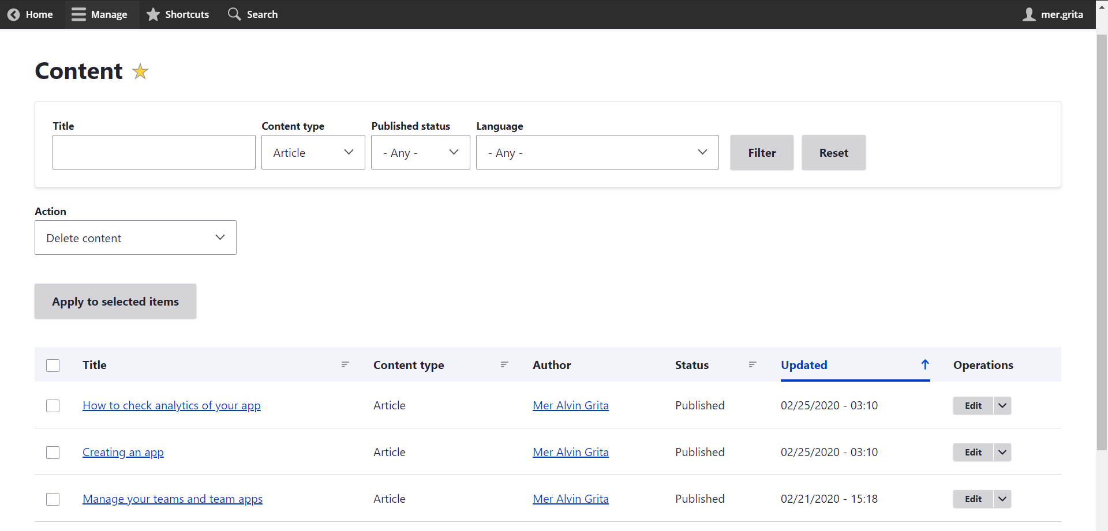Tick the select-all checkbox in table header
Image resolution: width=1108 pixels, height=531 pixels.
(53, 366)
